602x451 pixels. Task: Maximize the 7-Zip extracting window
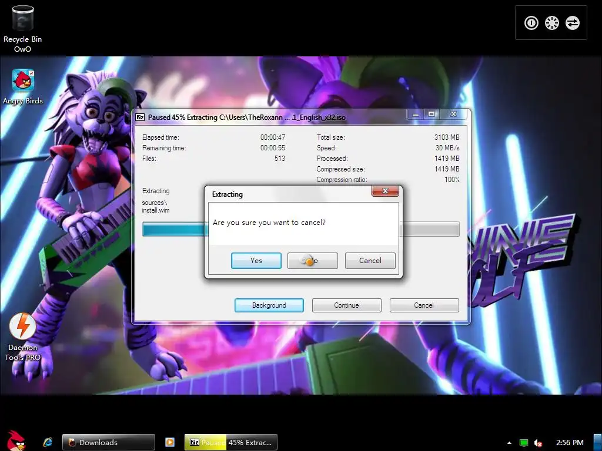click(x=432, y=115)
